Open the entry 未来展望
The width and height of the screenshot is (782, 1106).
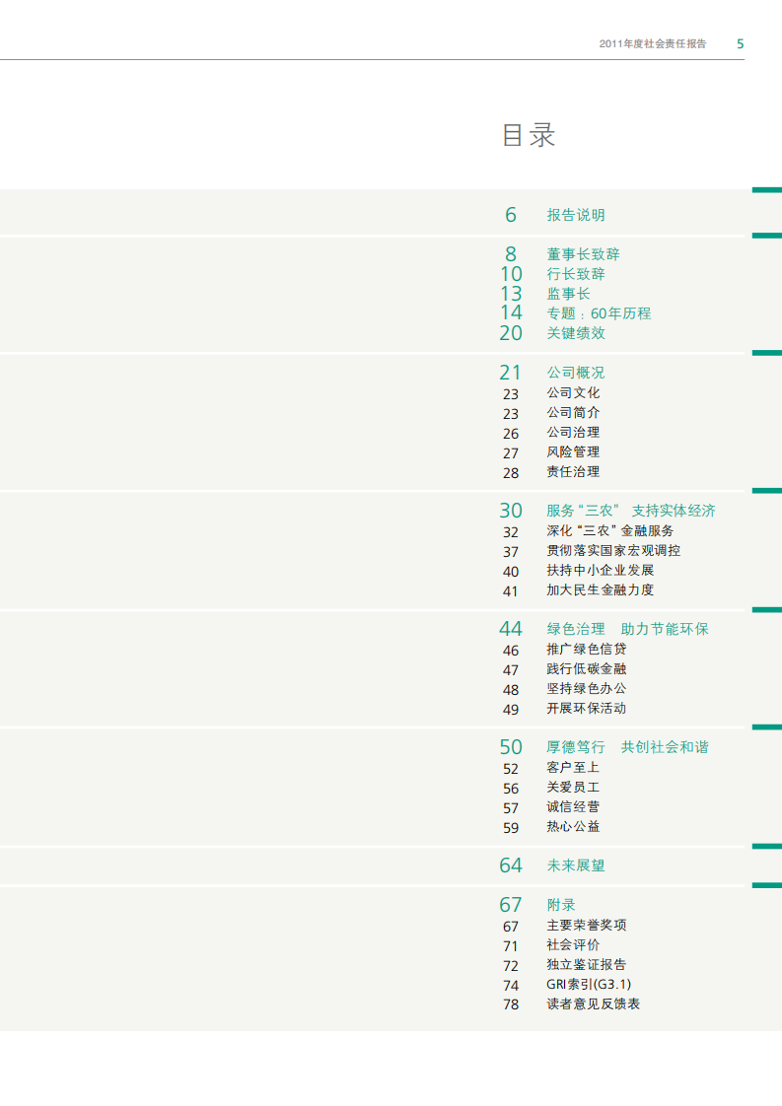click(x=576, y=866)
